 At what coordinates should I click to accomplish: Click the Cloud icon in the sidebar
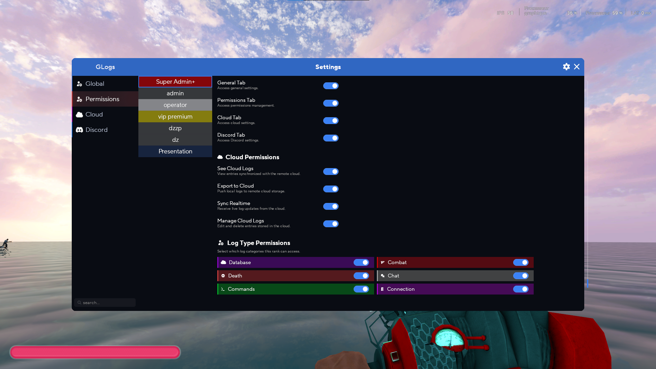tap(79, 114)
